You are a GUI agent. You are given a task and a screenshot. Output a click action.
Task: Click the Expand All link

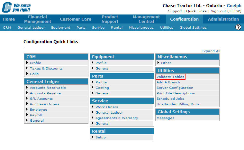pyautogui.click(x=211, y=51)
